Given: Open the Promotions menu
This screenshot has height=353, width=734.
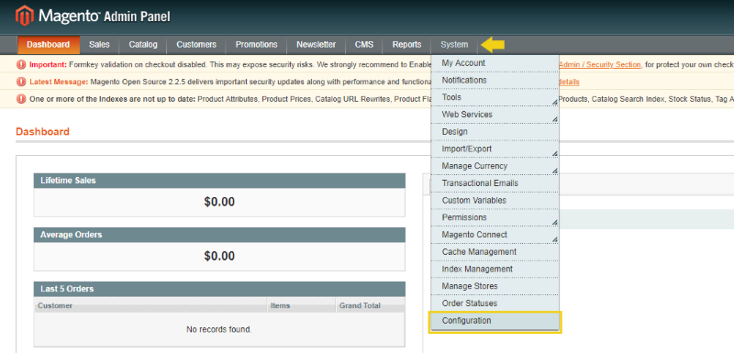Looking at the screenshot, I should 256,45.
